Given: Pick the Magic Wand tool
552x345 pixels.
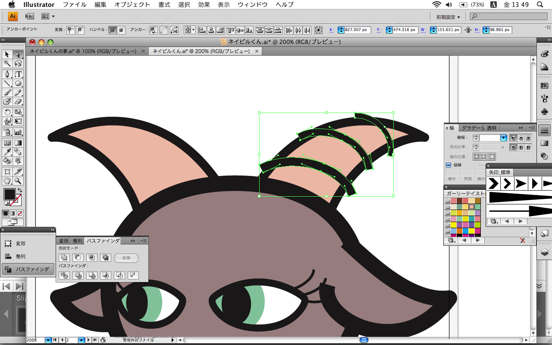Looking at the screenshot, I should click(7, 64).
